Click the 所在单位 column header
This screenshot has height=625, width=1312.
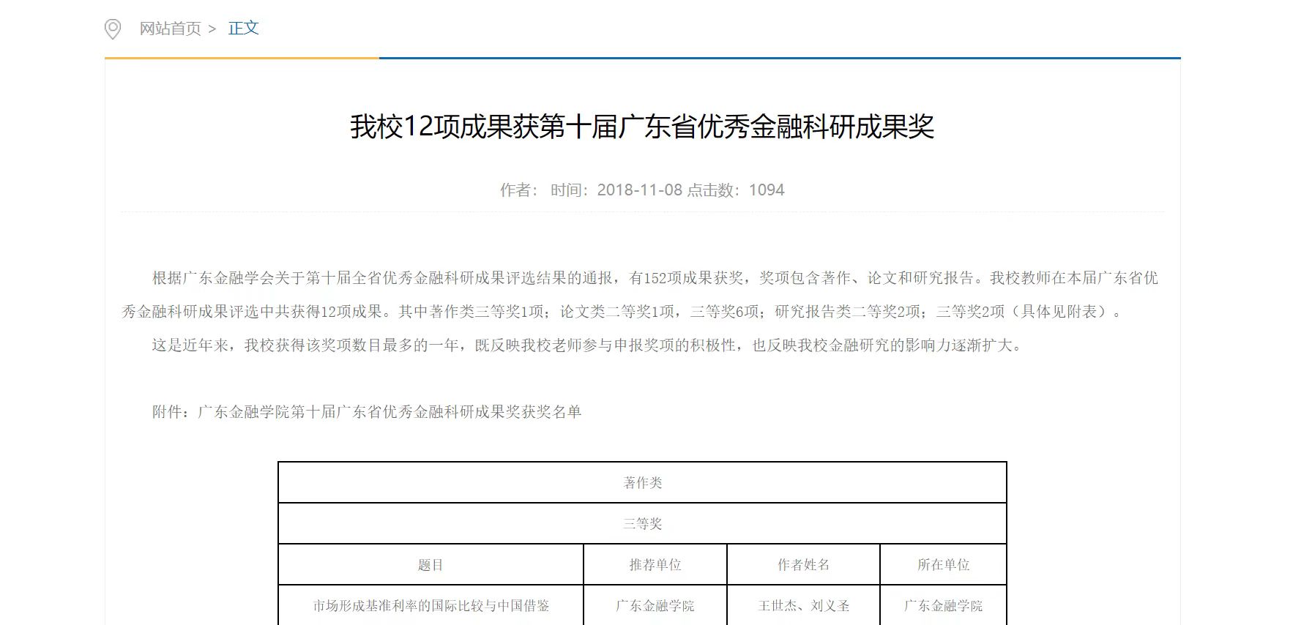(943, 564)
